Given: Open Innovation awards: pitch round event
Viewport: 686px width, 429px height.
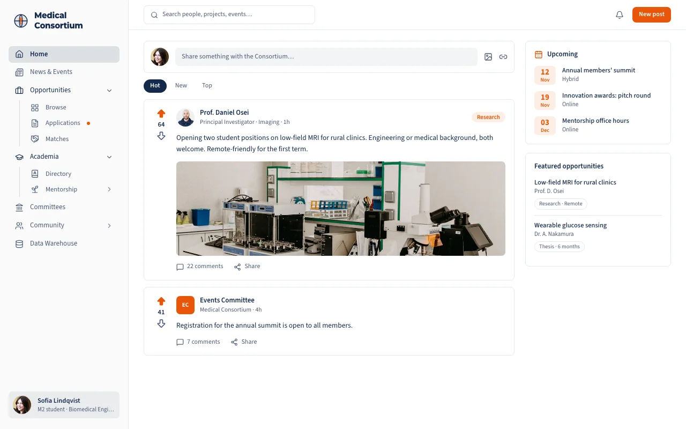Looking at the screenshot, I should pyautogui.click(x=598, y=100).
